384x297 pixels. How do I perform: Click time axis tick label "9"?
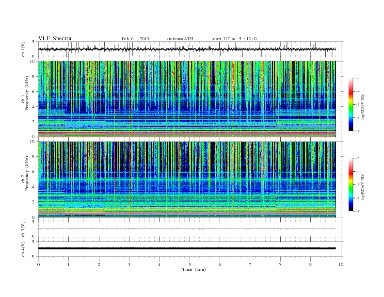click(310, 264)
